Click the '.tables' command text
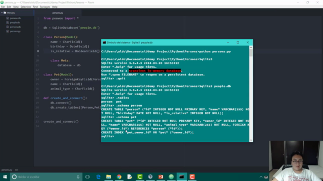Viewport: 323px width, 181px height. pyautogui.click(x=123, y=98)
